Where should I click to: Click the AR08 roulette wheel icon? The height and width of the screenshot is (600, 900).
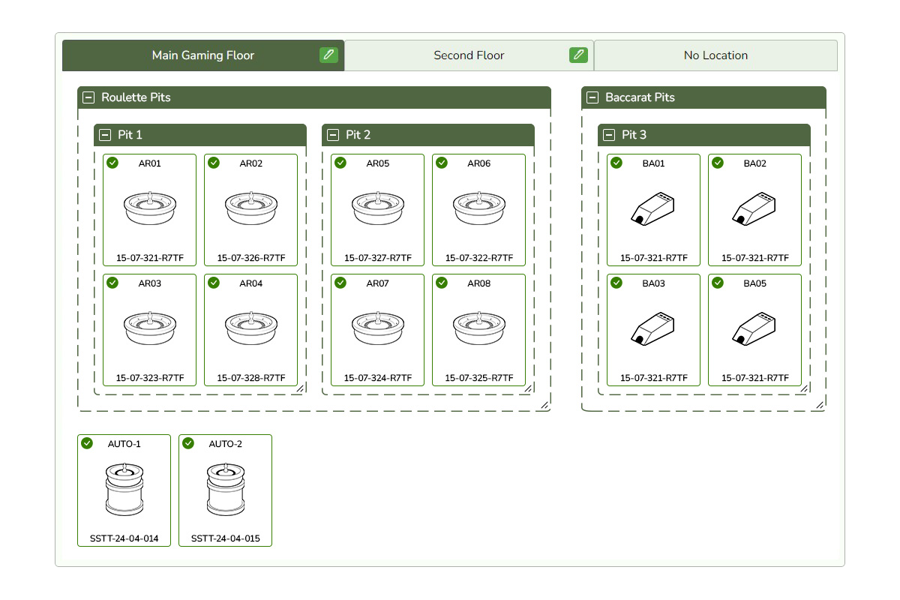coord(479,328)
